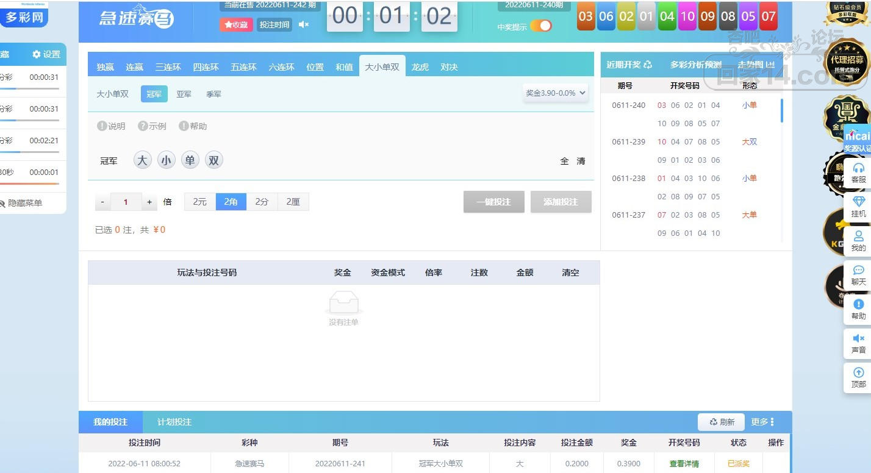Click 已派奖 status in bet row
This screenshot has width=871, height=473.
click(x=739, y=464)
